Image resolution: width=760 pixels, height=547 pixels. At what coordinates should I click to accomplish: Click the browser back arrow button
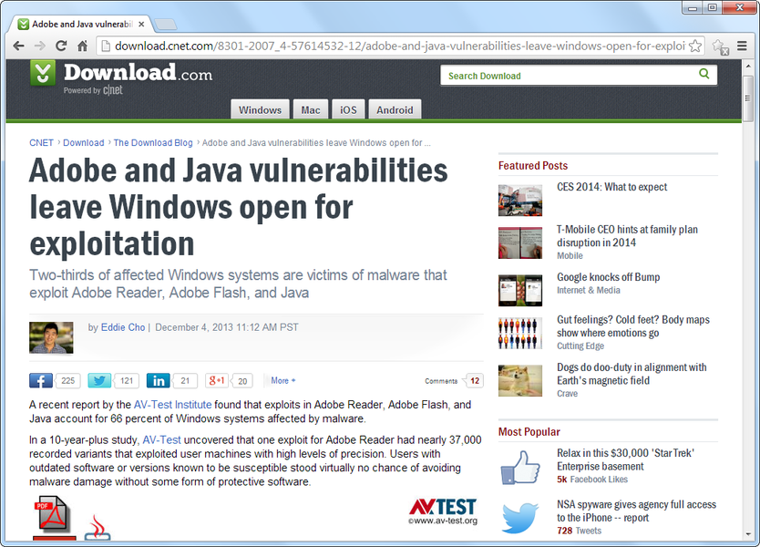[18, 46]
